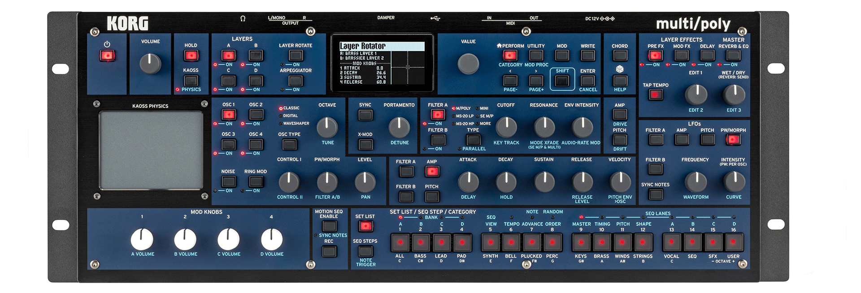The image size is (861, 293).
Task: Tap the Tap Tempo button
Action: click(656, 95)
